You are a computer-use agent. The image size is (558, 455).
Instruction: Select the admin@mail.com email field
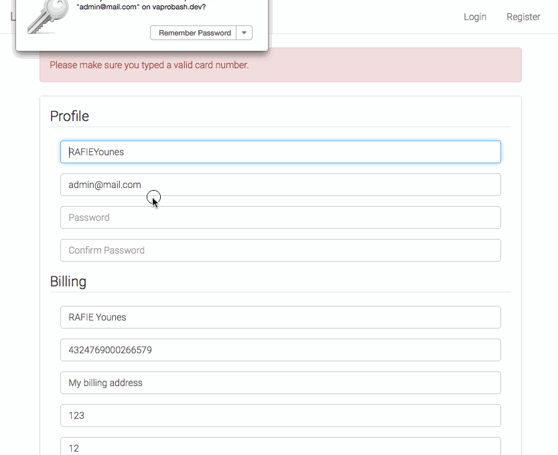[x=281, y=185]
